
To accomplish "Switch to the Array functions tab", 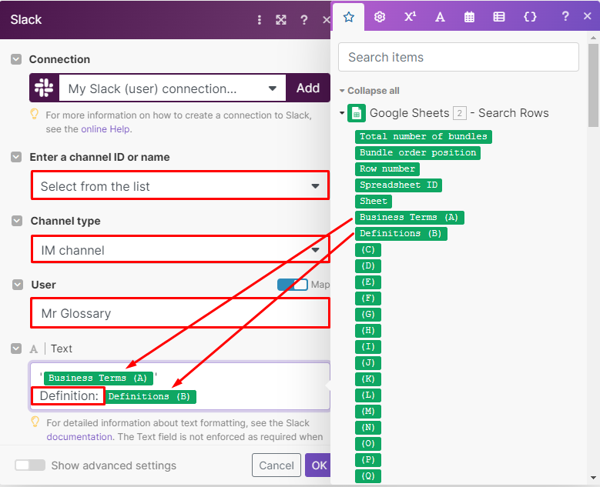I will pos(499,17).
